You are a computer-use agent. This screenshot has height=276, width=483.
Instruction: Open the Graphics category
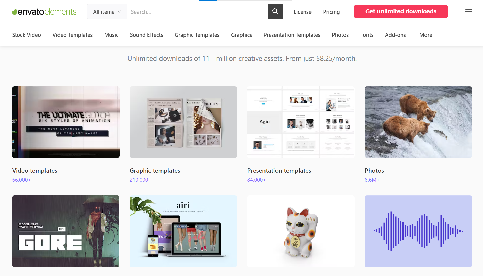[241, 35]
